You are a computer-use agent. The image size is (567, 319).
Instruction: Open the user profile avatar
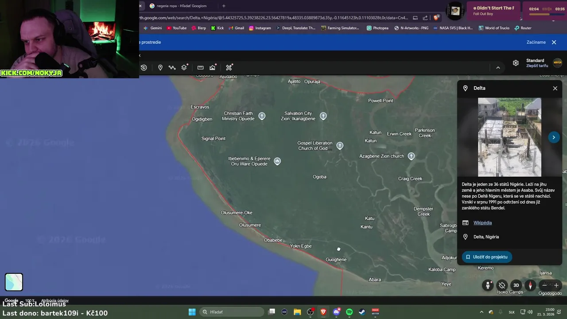pos(557,62)
